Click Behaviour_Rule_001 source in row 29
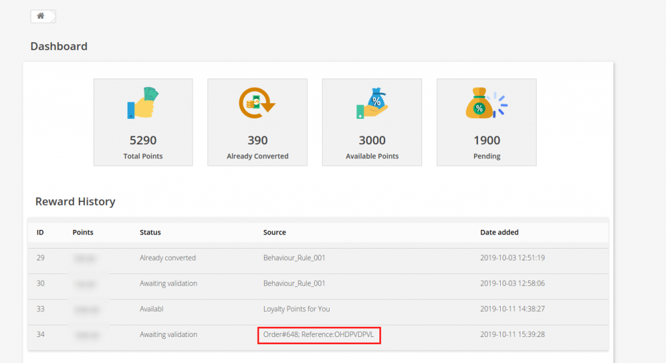 click(294, 258)
